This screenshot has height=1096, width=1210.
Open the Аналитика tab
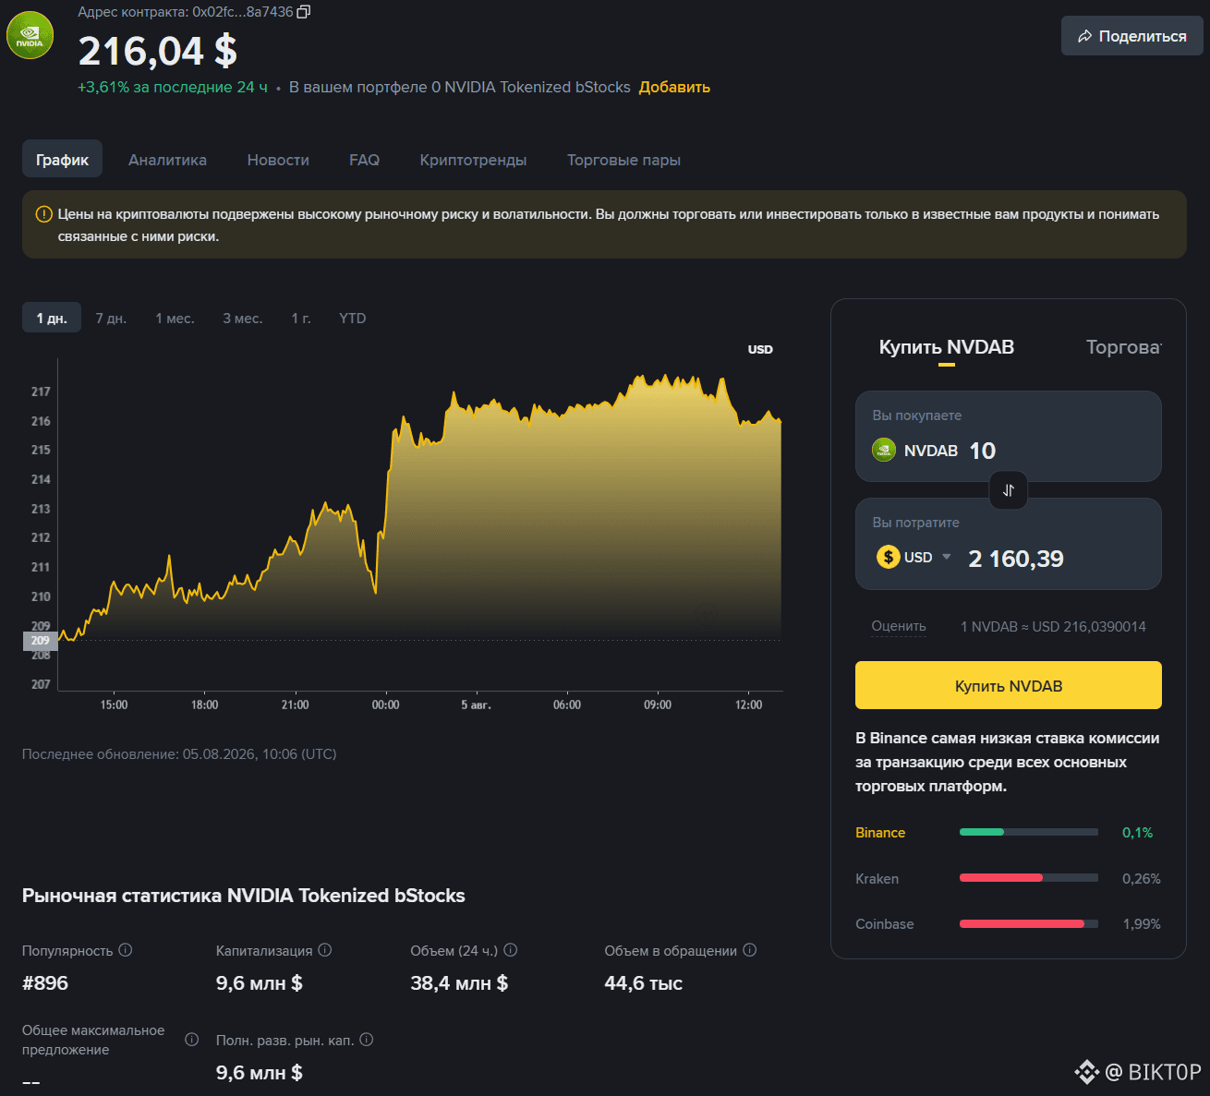(167, 160)
